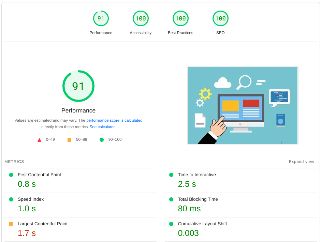The height and width of the screenshot is (242, 321).
Task: Click the 0.8 s metric value
Action: [x=27, y=184]
